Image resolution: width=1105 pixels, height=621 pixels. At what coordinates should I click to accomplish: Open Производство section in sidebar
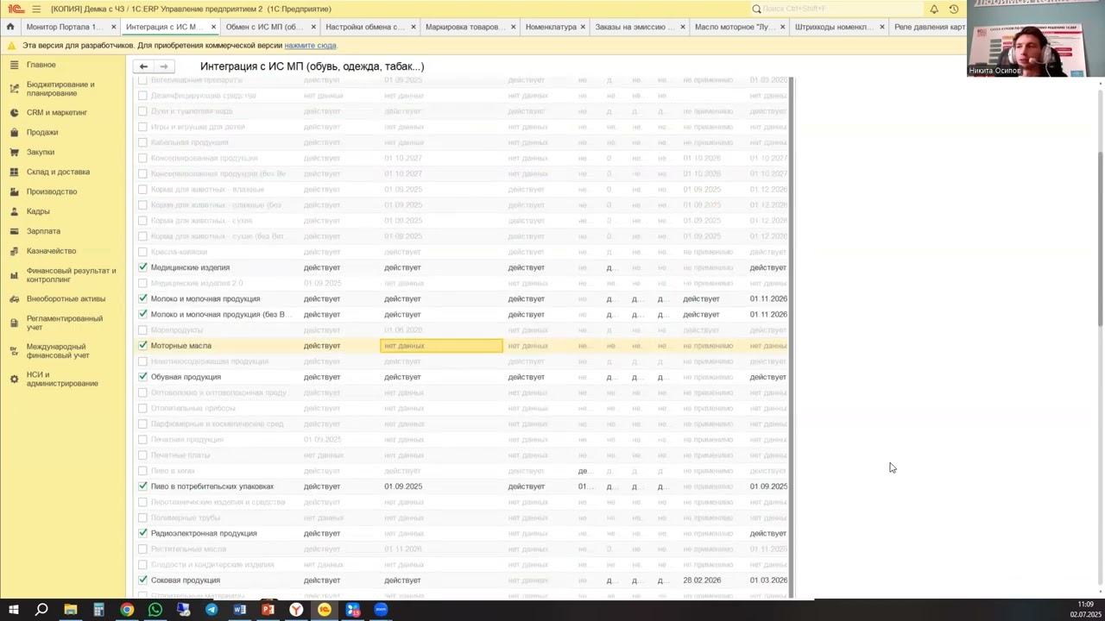click(x=52, y=191)
